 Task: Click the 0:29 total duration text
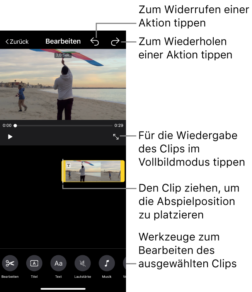click(119, 126)
